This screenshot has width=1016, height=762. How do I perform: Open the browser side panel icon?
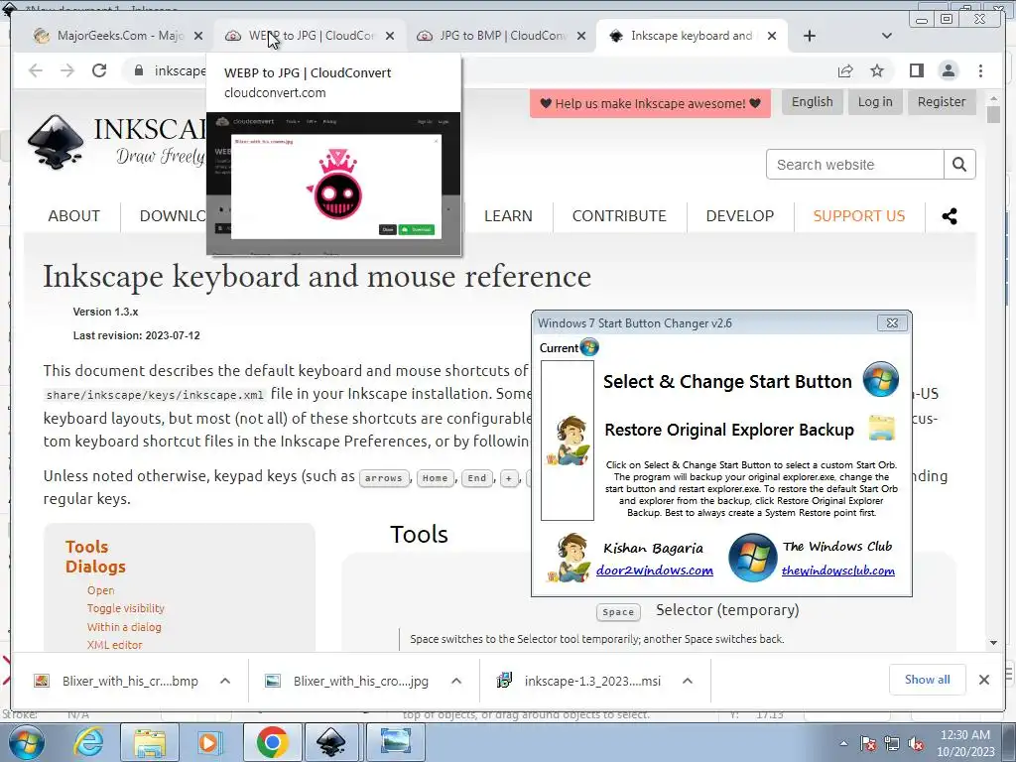click(916, 70)
